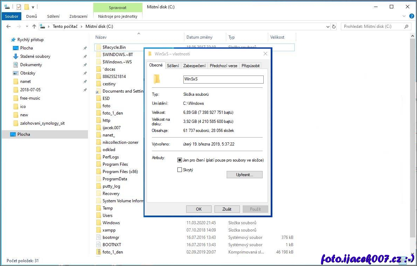Open the quick access toolbar customize dropdown

coord(33,7)
